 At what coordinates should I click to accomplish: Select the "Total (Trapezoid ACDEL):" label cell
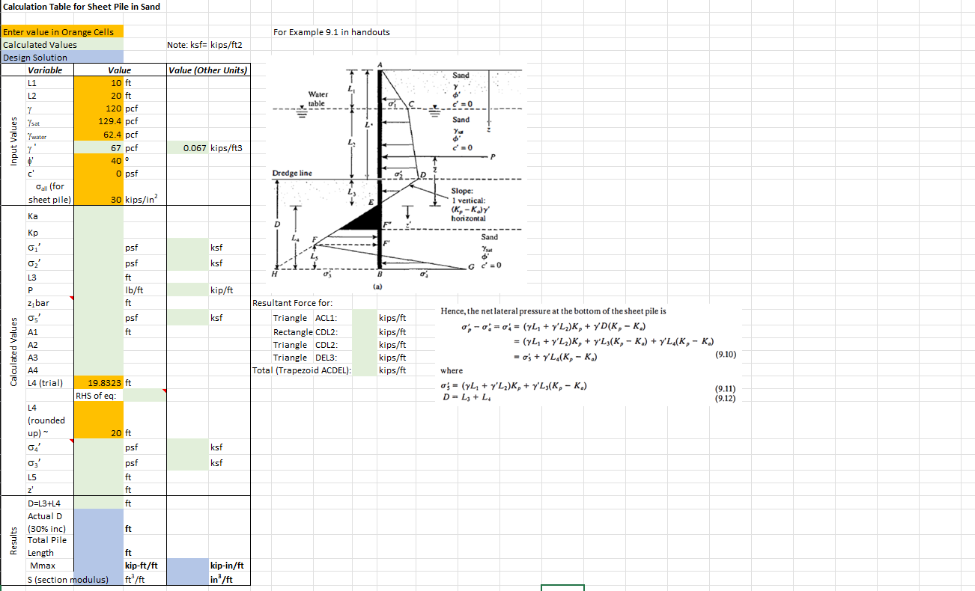pyautogui.click(x=302, y=370)
